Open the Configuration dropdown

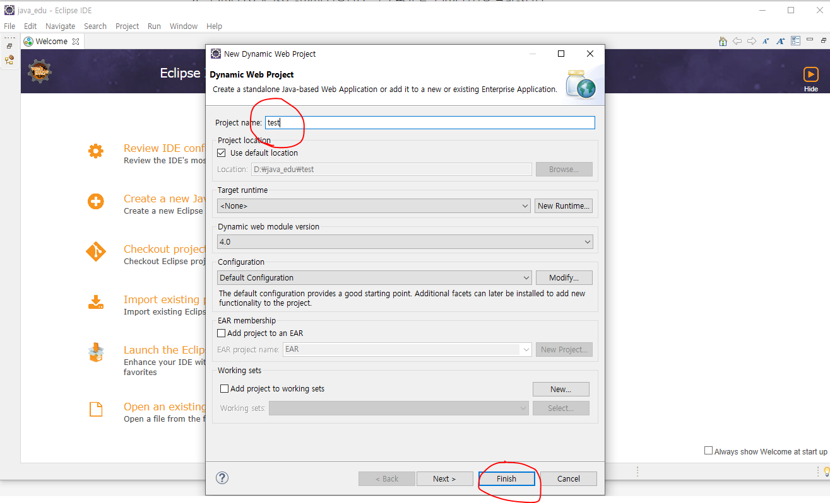pos(374,277)
